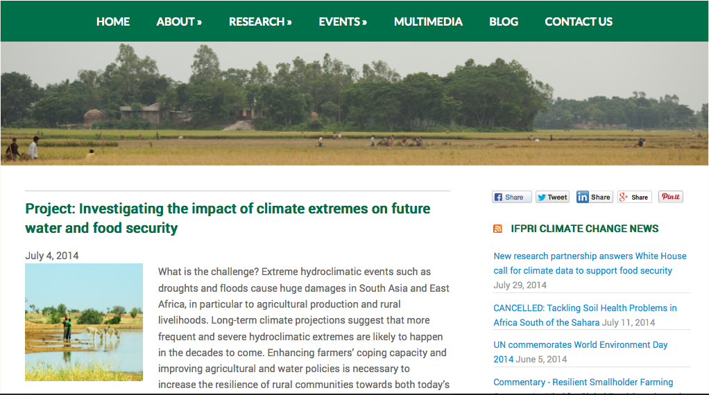Click the Twitter Tweet button
This screenshot has width=709, height=395.
[552, 197]
